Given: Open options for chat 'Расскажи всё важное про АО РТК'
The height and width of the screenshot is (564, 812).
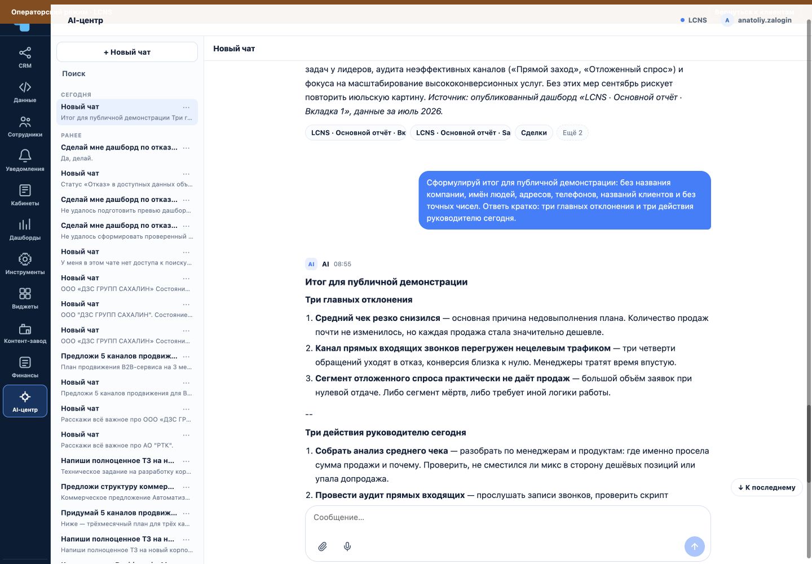Looking at the screenshot, I should [186, 435].
